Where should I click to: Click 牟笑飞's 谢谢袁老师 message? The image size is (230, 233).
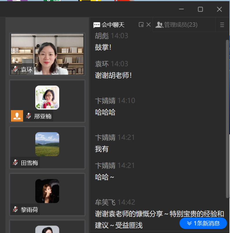tap(159, 219)
